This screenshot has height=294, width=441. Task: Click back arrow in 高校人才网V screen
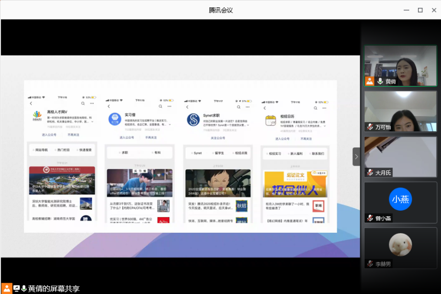(x=31, y=103)
